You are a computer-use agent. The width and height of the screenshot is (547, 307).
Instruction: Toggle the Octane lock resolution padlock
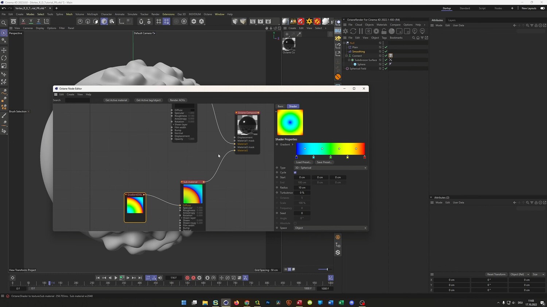pos(384,31)
